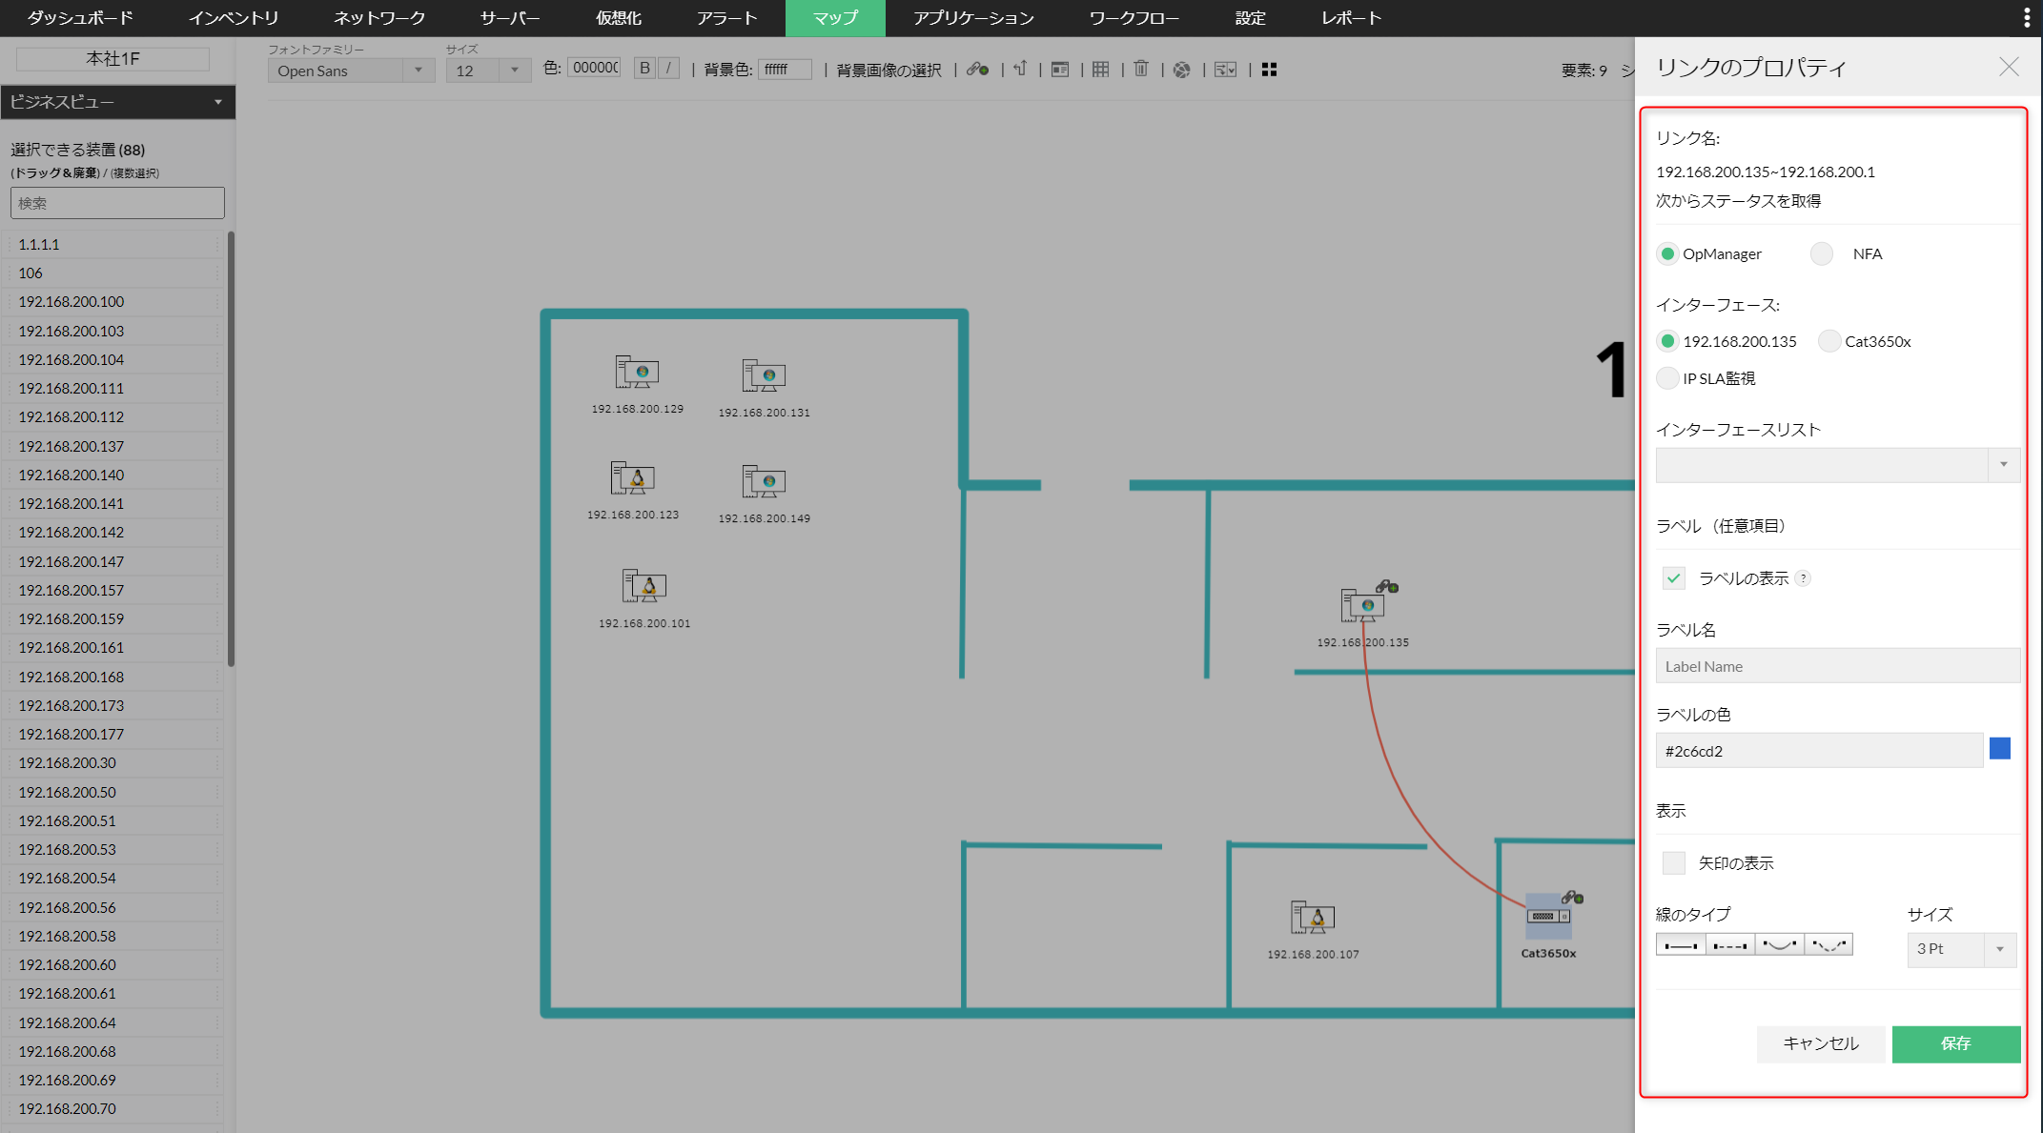Click the Cat3650x switch device icon

(1548, 917)
